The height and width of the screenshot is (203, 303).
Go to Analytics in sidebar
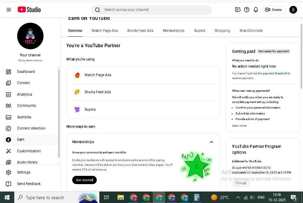click(x=24, y=94)
